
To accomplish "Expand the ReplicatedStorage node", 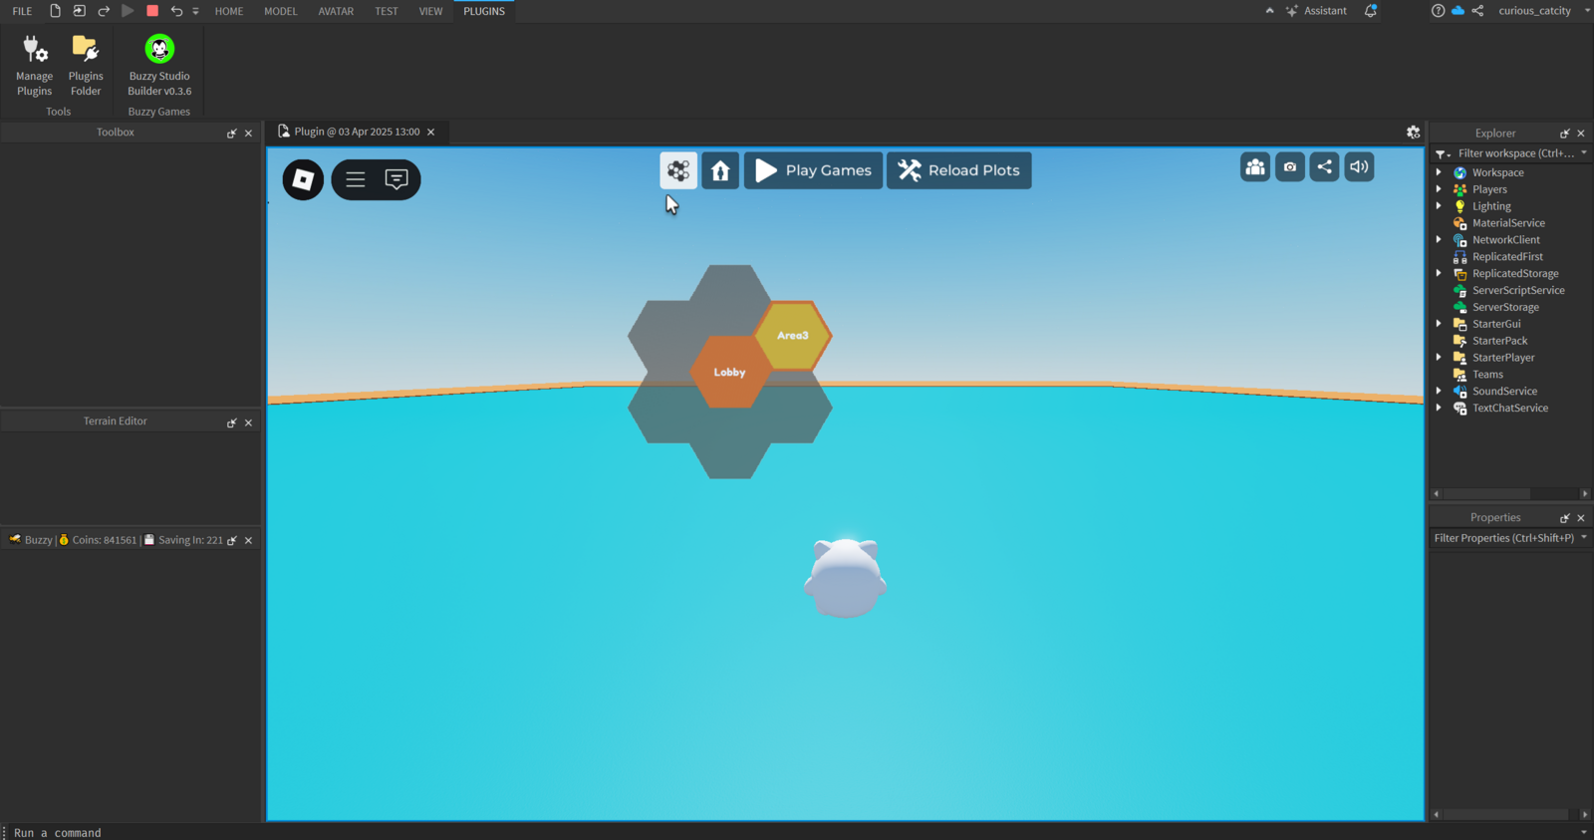I will coord(1439,274).
